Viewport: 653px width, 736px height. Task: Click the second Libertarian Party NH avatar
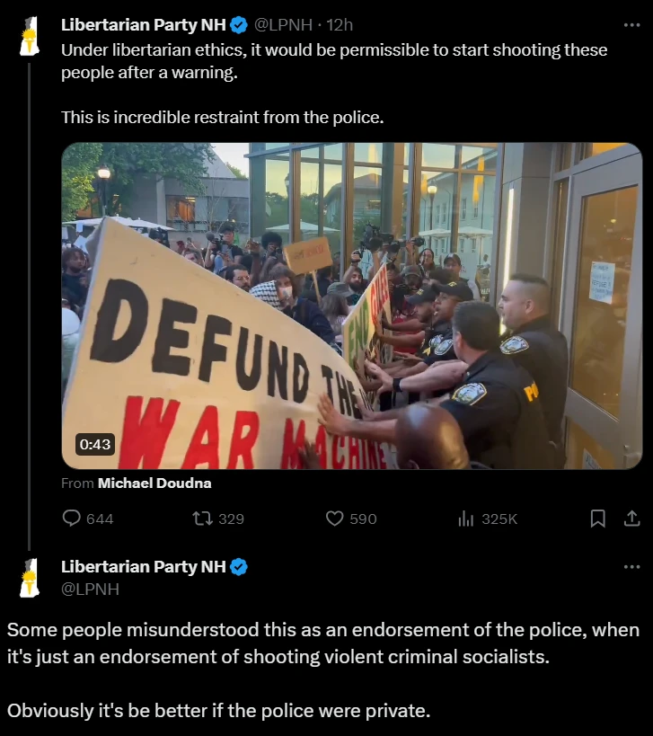tap(30, 578)
